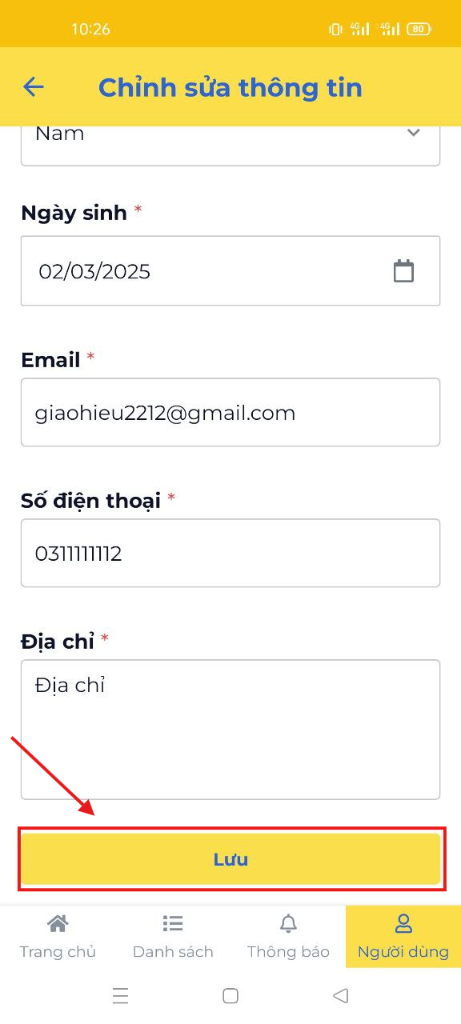The image size is (461, 1024).
Task: Open the Nam gender selection box
Action: pos(230,144)
